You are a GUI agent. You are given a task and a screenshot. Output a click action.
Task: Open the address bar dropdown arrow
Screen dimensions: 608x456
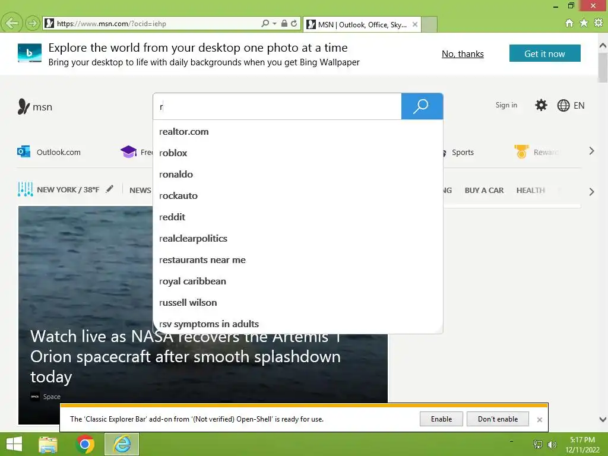(274, 24)
